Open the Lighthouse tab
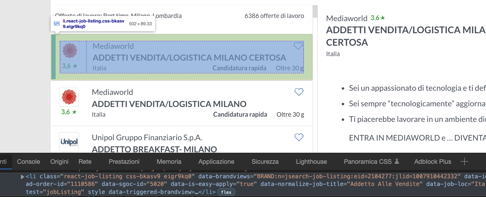This screenshot has height=197, width=486. [311, 162]
